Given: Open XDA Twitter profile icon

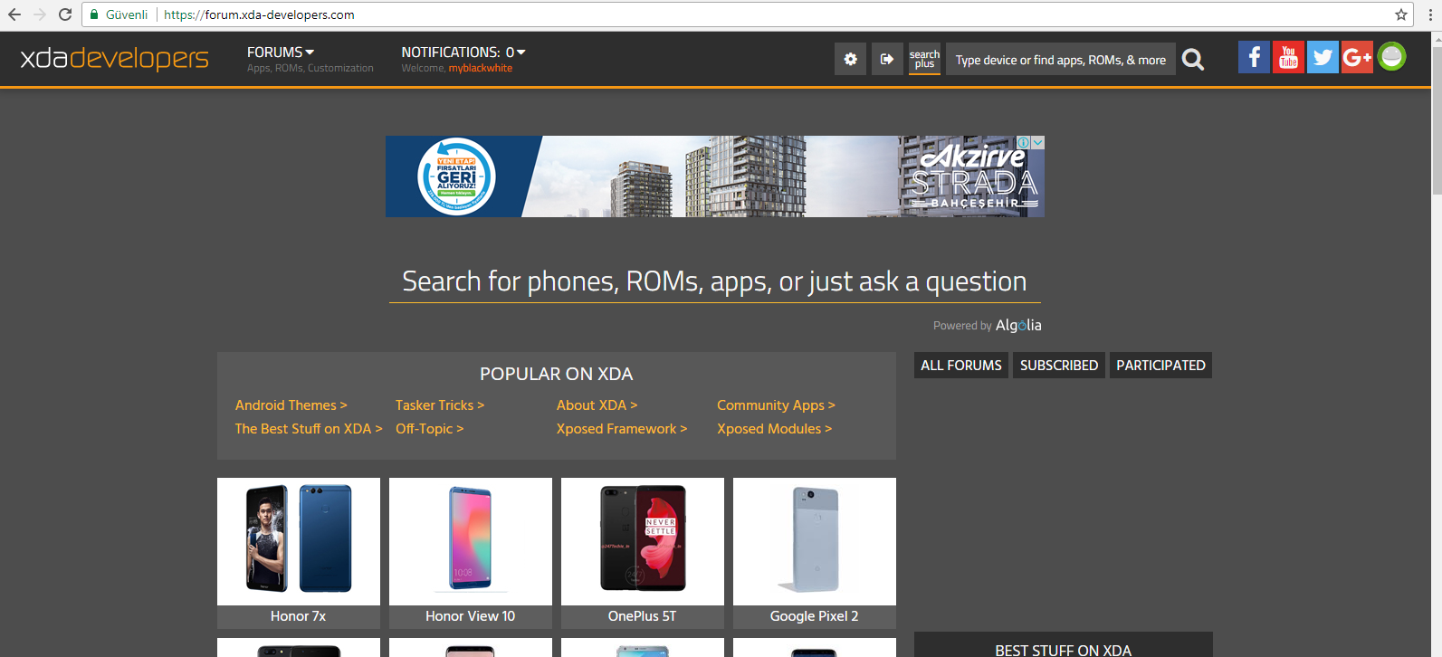Looking at the screenshot, I should click(x=1323, y=57).
